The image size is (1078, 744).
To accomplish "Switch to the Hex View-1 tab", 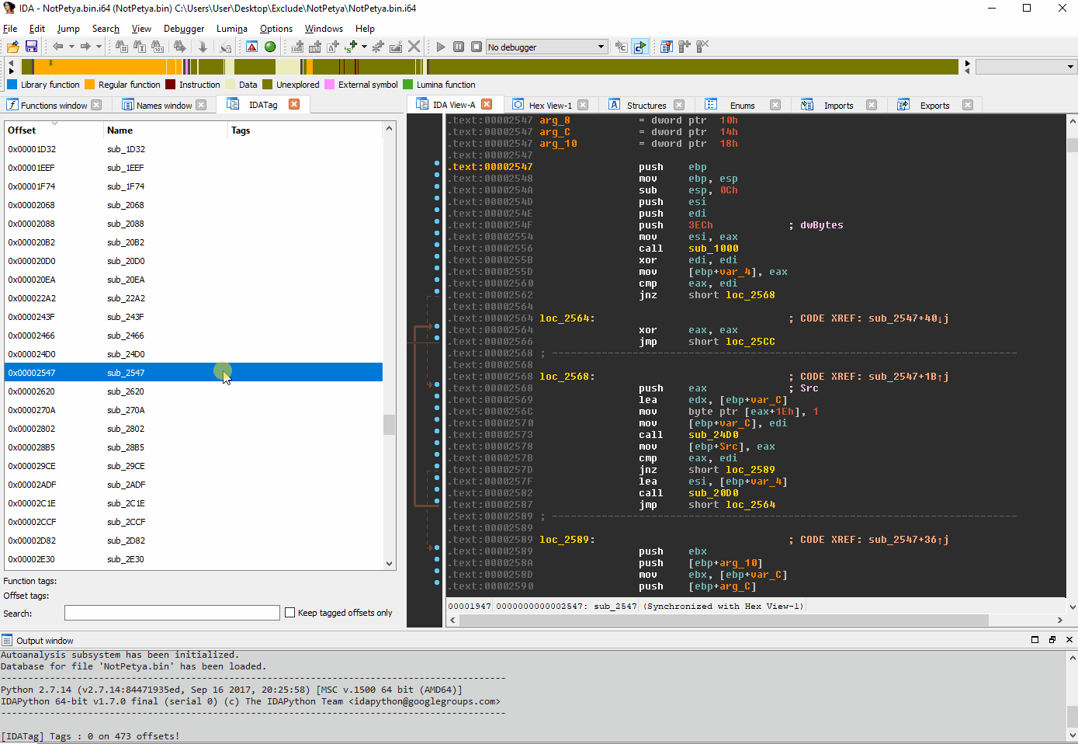I will pos(550,105).
